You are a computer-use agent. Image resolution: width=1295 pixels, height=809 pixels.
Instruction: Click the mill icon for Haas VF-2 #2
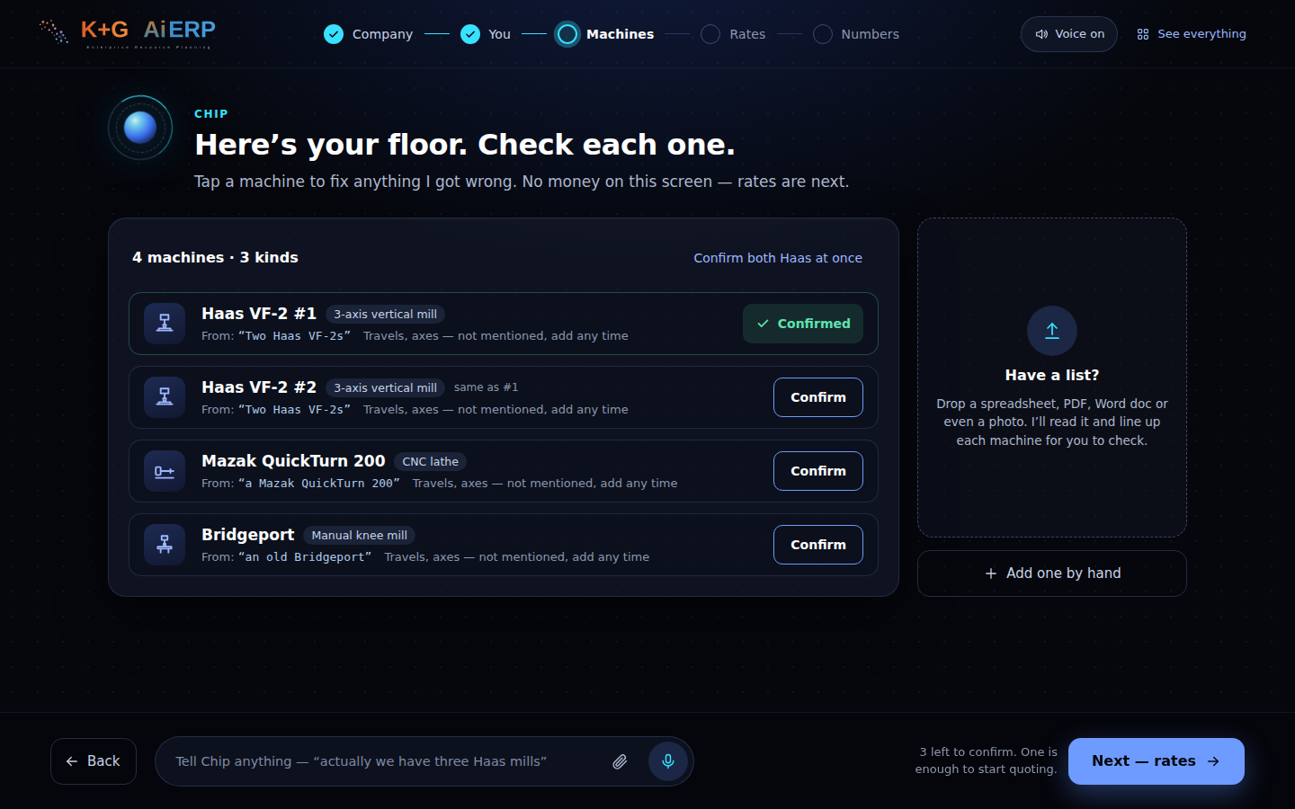165,397
